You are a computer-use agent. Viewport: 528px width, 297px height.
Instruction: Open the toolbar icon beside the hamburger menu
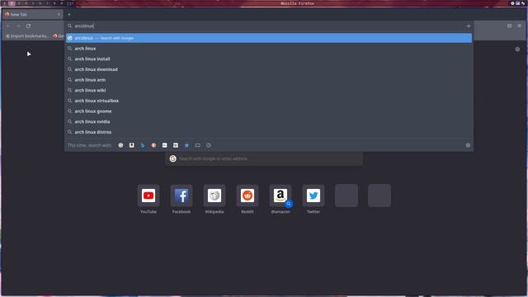tap(510, 26)
